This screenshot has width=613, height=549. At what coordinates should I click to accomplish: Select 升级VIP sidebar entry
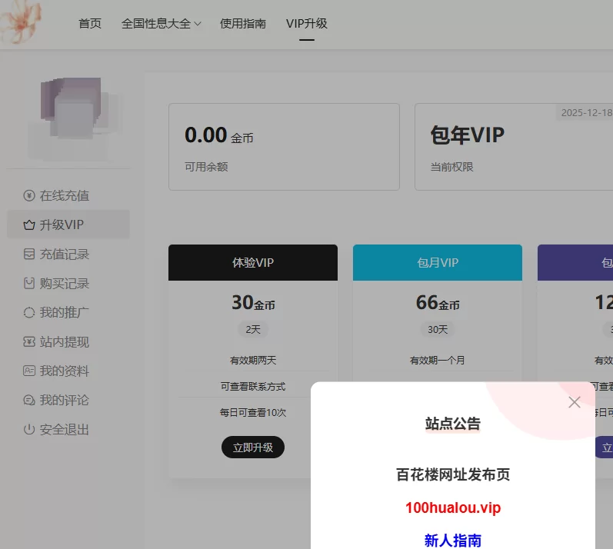(x=68, y=225)
